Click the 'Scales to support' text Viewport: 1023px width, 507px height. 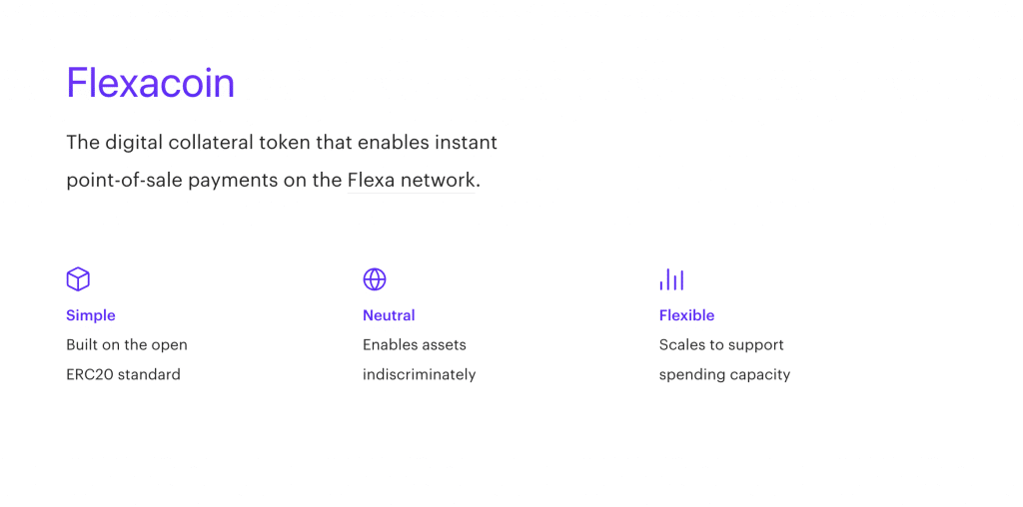(721, 345)
